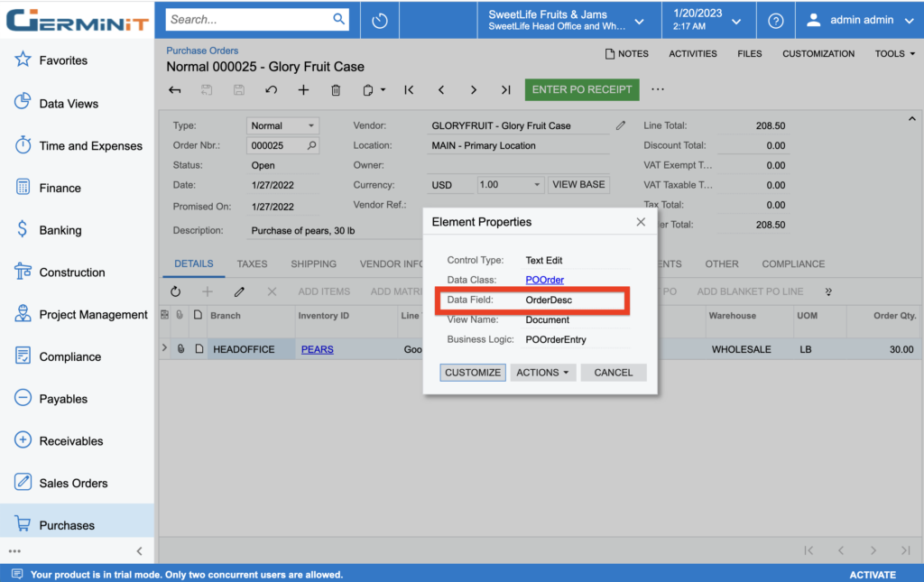Edit vendor with pencil icon

(x=621, y=126)
